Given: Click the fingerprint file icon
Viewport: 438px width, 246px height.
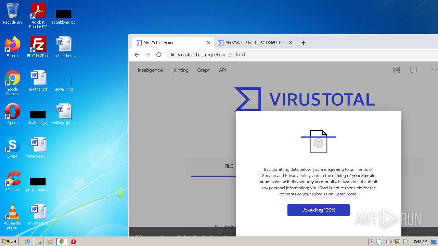Looking at the screenshot, I should 319,141.
